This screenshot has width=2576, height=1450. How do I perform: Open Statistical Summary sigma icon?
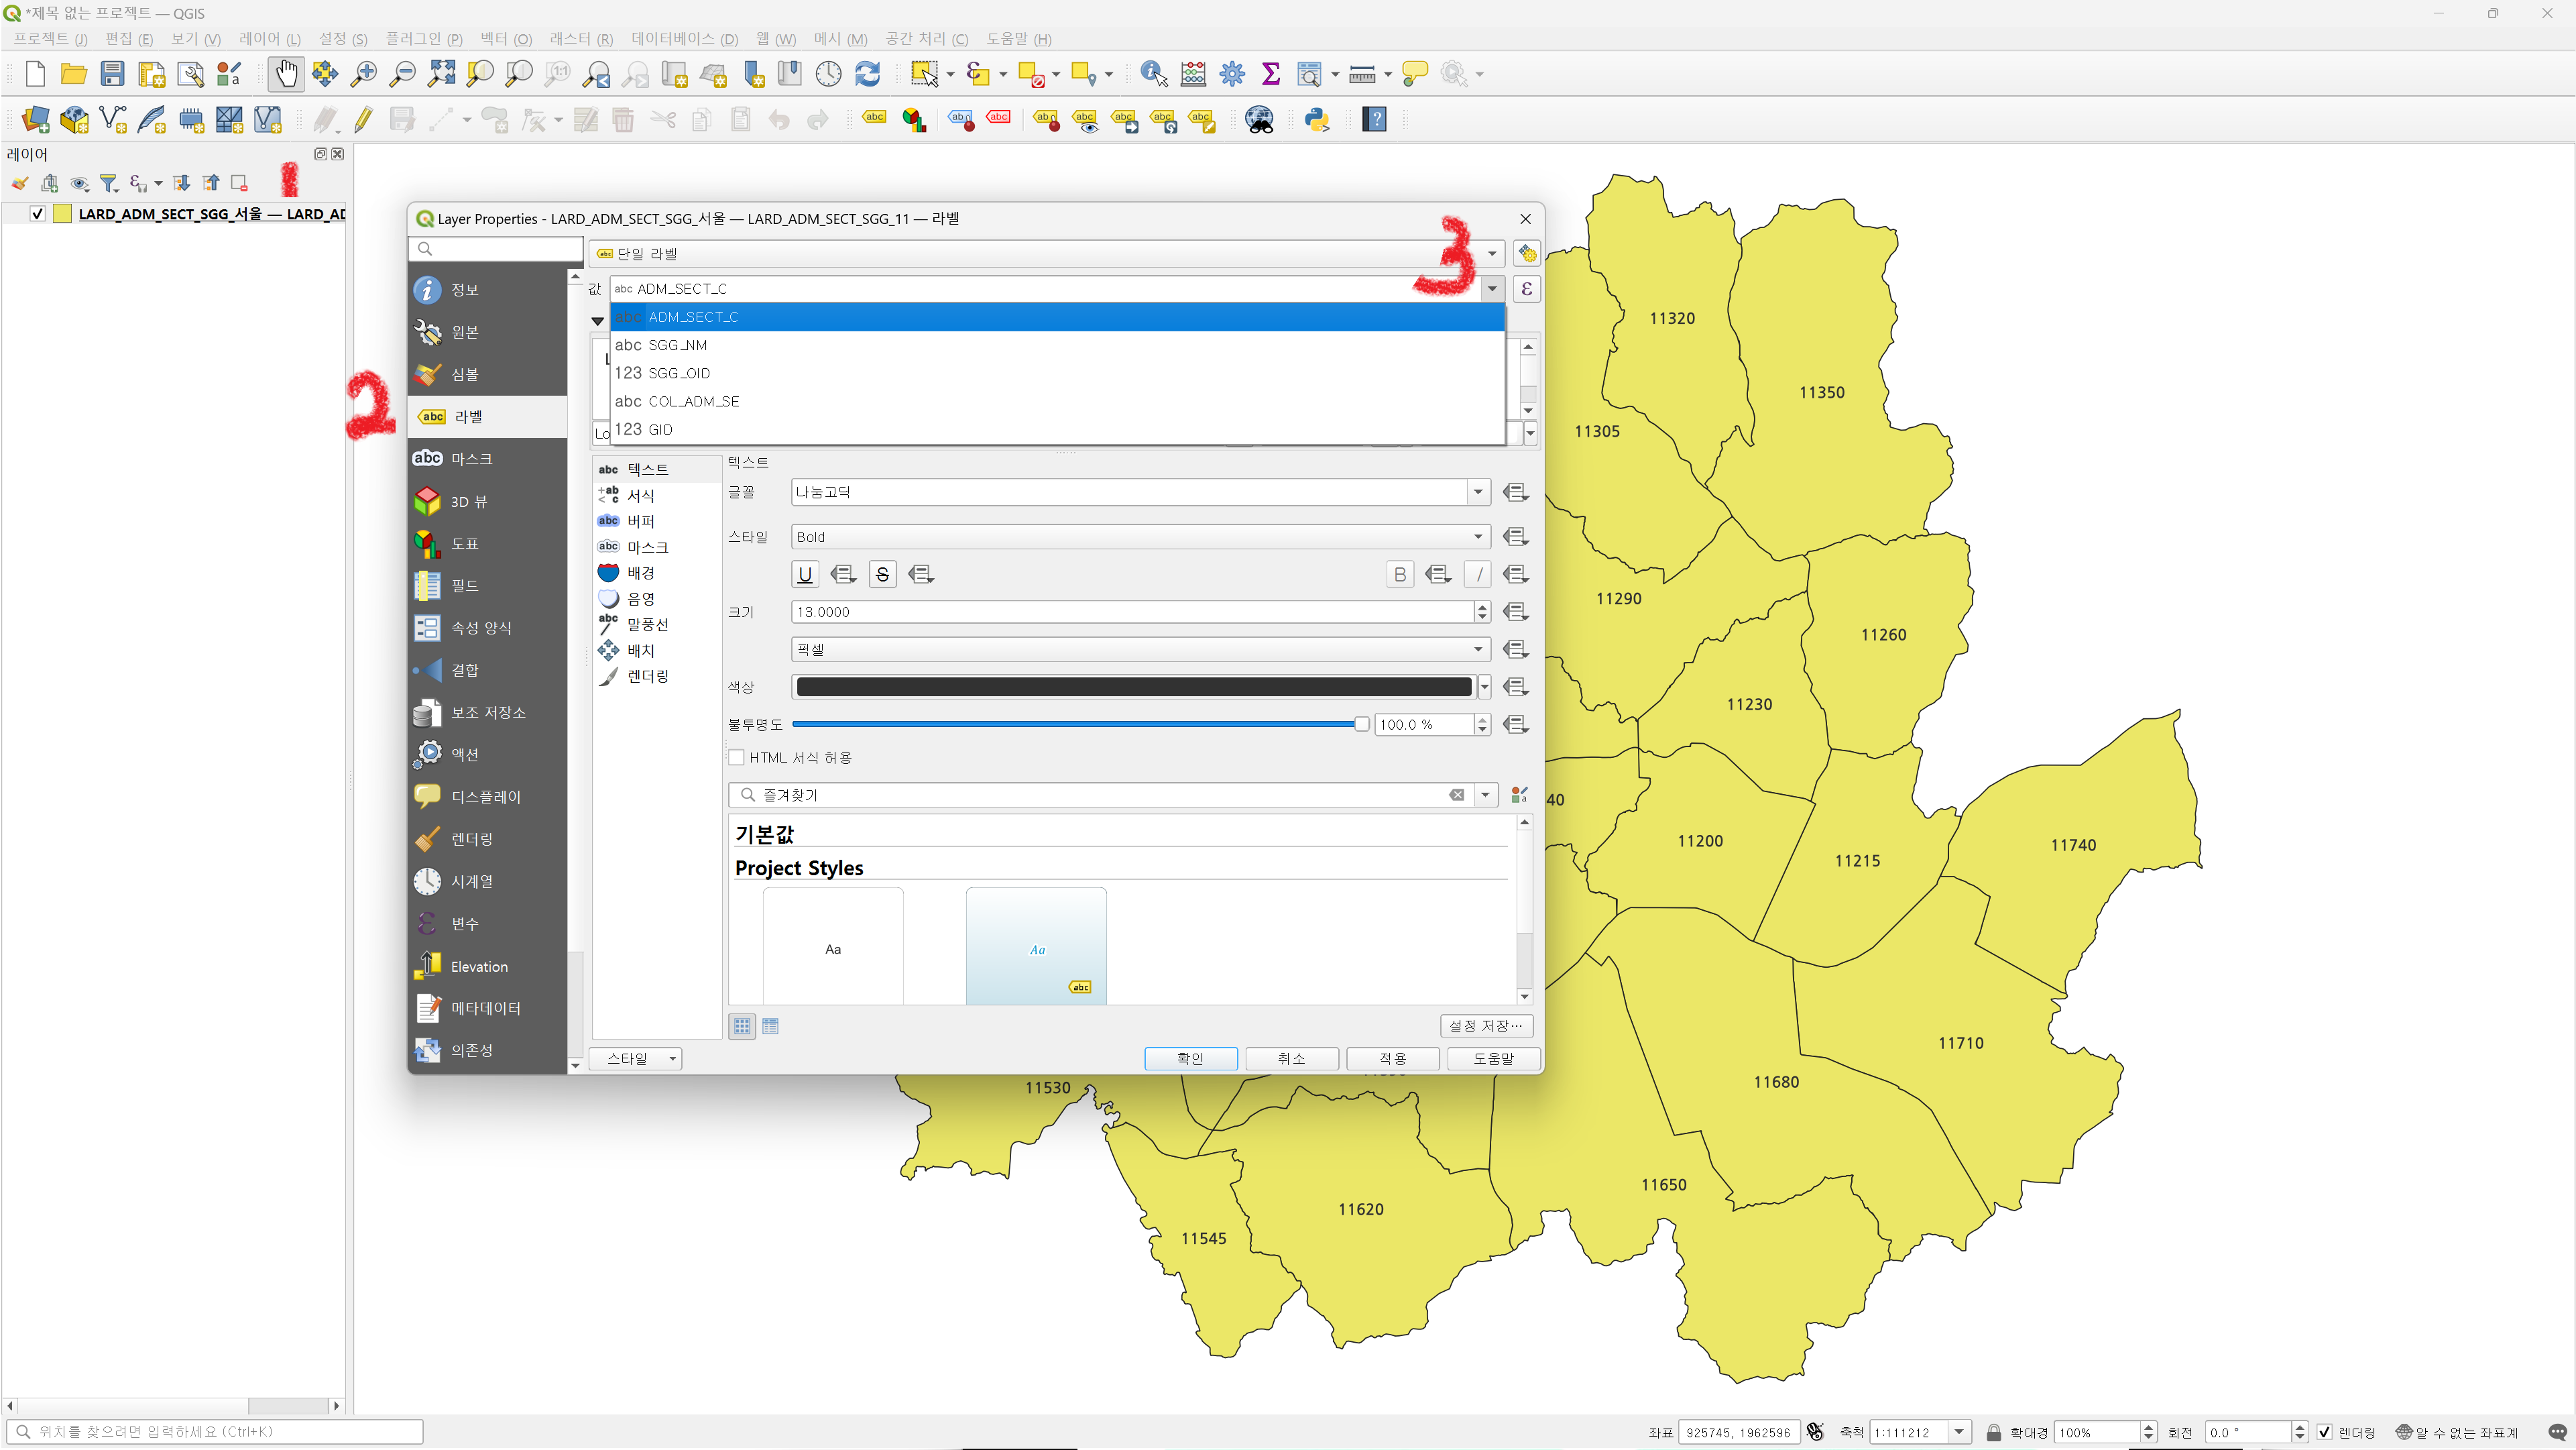click(1270, 73)
